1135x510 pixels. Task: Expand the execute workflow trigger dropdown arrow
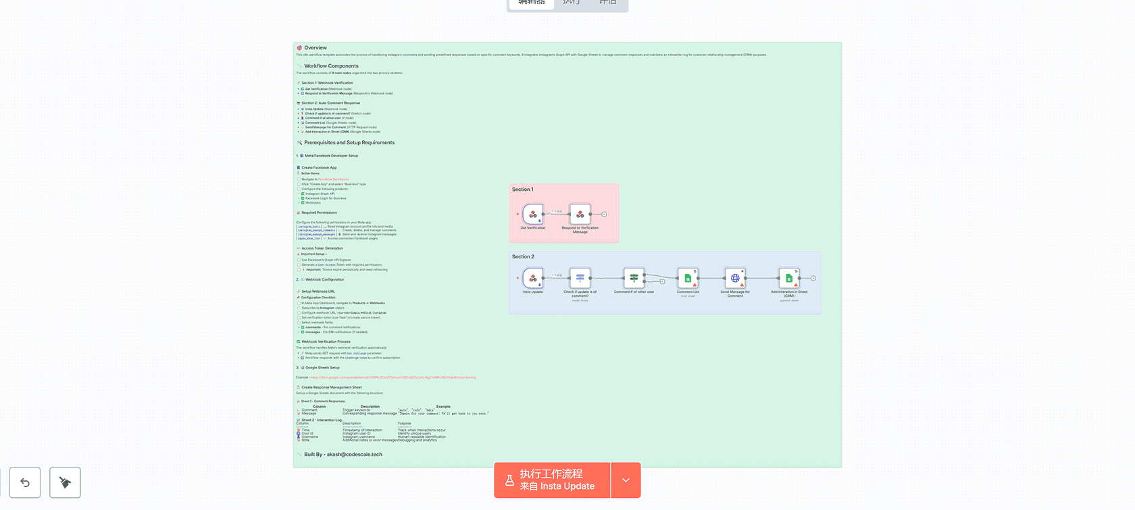pyautogui.click(x=626, y=480)
